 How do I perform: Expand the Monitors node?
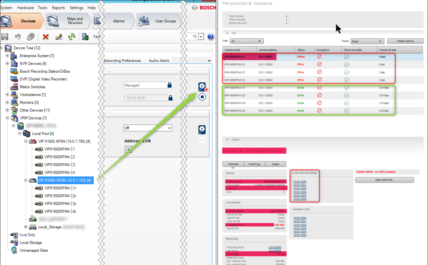click(x=7, y=102)
